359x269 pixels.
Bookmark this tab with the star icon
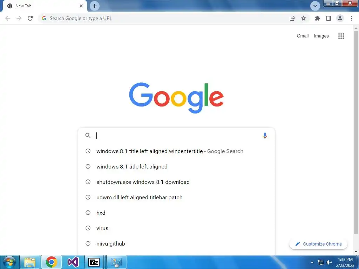point(304,18)
